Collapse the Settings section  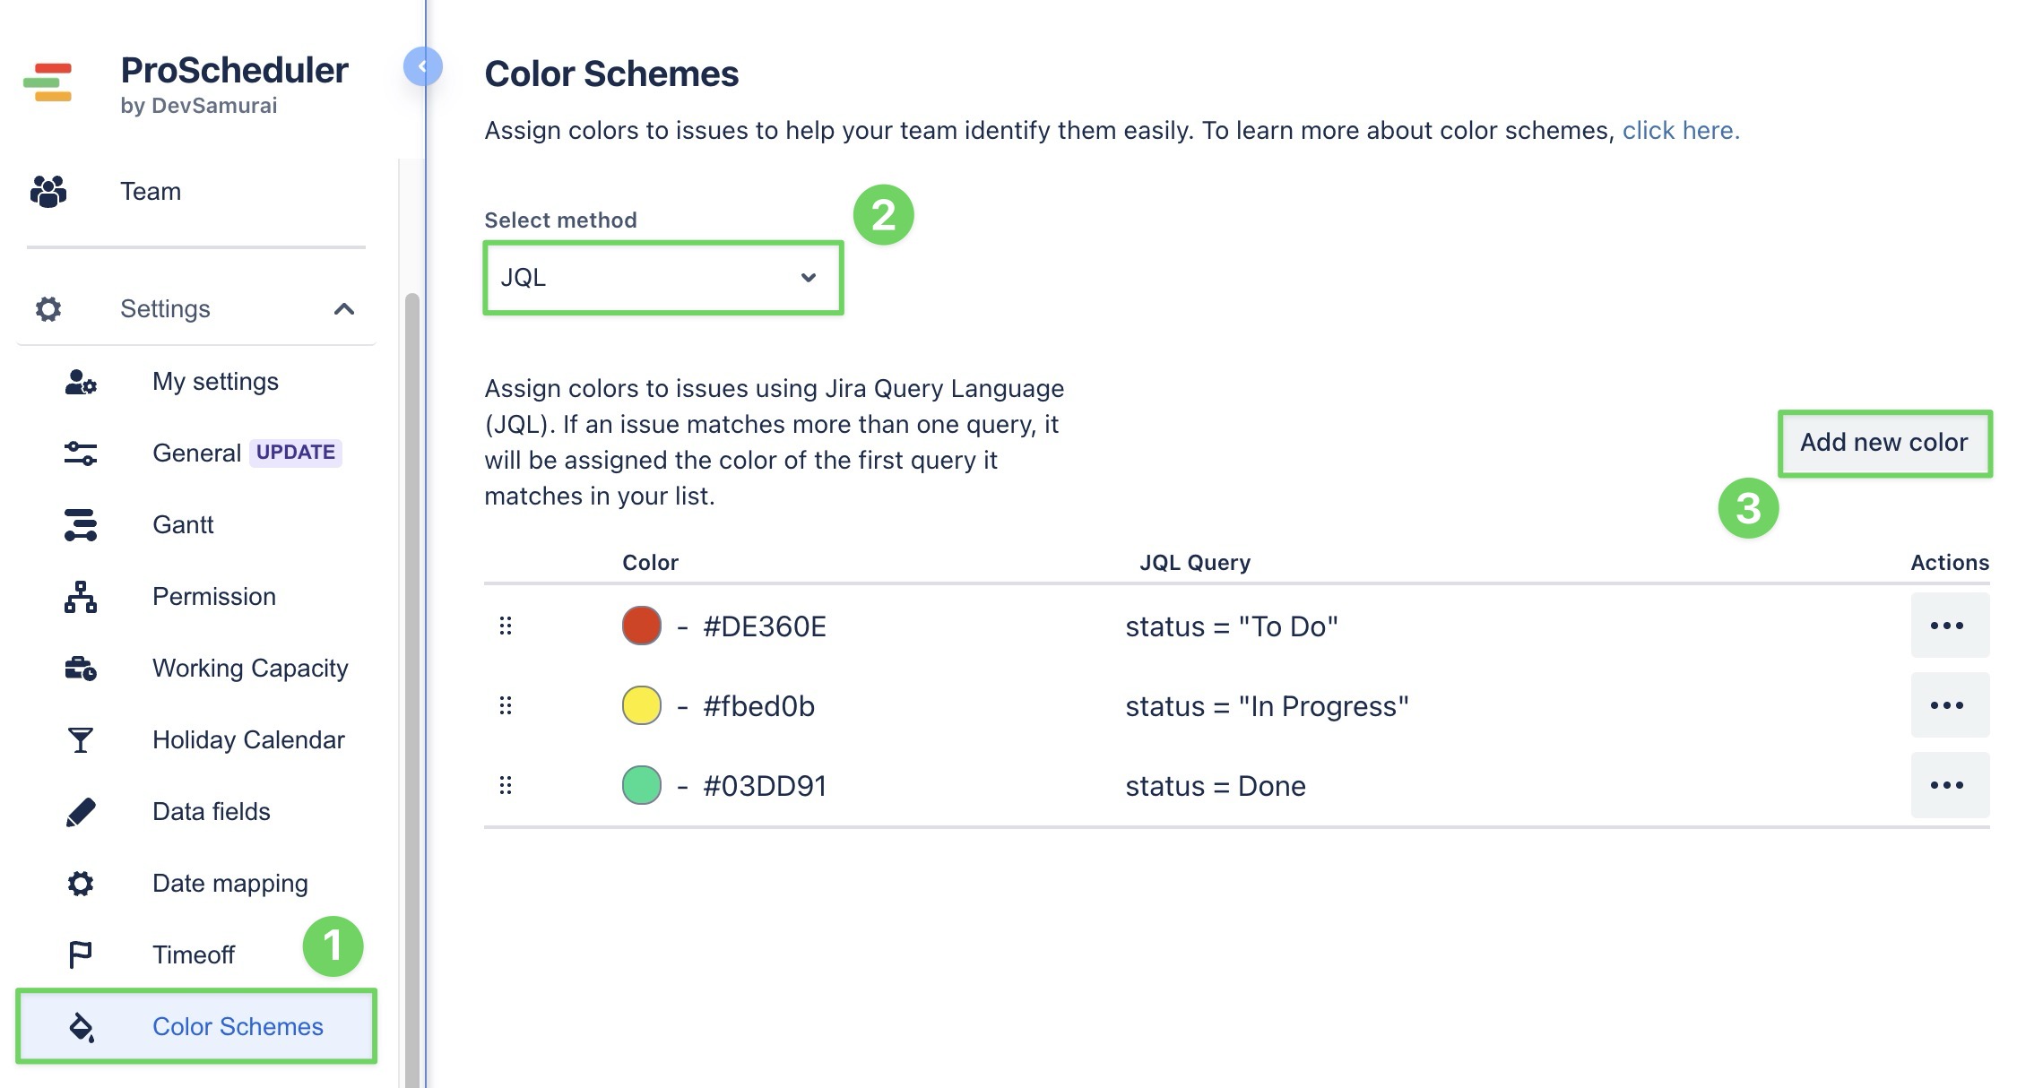pyautogui.click(x=345, y=308)
